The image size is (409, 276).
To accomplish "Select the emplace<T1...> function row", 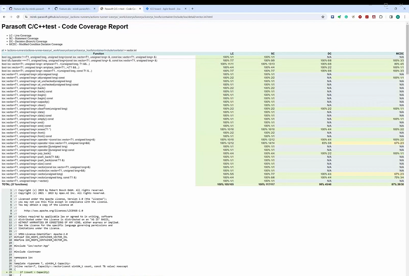I will pyautogui.click(x=203, y=64).
